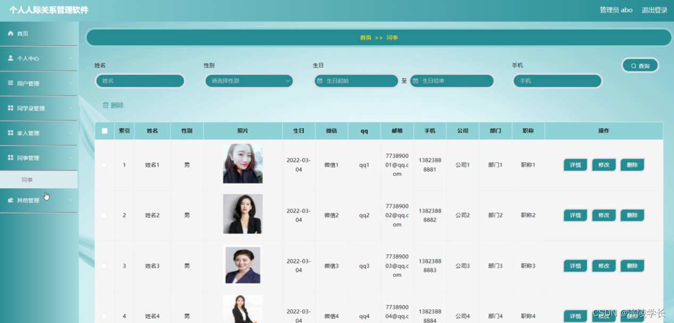
Task: Click the photo thumbnail of 姓名3
Action: pos(243,264)
